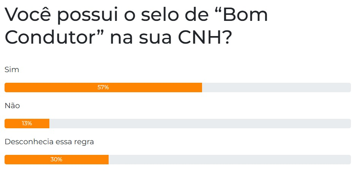
Task: Select the "Sim" answer label
Action: (x=12, y=70)
